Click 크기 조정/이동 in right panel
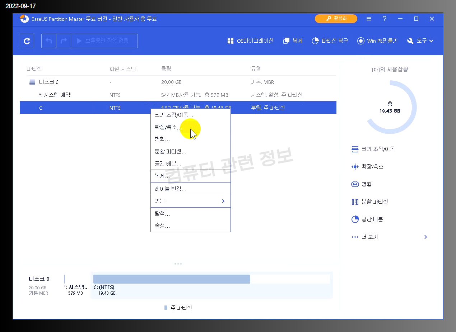The image size is (456, 332). [373, 149]
